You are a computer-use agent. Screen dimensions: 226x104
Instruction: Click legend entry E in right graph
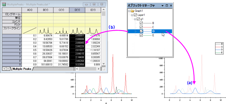[x=219, y=53]
